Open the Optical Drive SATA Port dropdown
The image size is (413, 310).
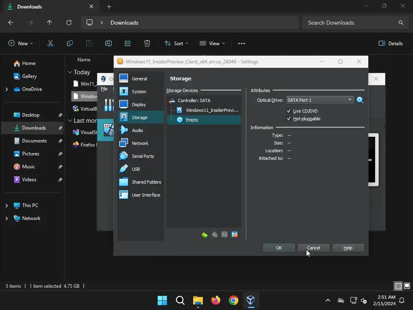[x=320, y=100]
